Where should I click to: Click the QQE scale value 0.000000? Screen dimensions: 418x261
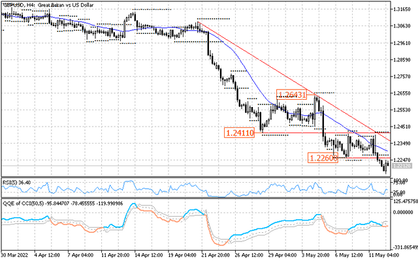404,212
